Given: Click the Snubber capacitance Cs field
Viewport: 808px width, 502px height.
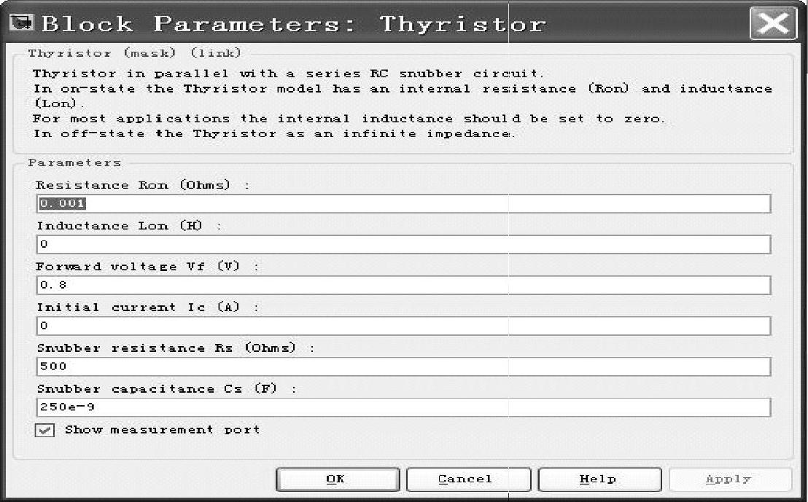Looking at the screenshot, I should coord(403,407).
